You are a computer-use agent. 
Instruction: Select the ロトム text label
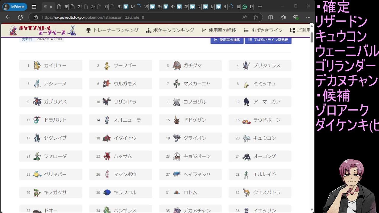pyautogui.click(x=190, y=192)
